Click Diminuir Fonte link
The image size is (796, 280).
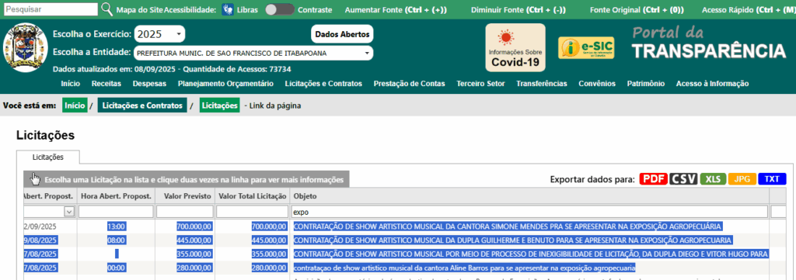[x=518, y=9]
